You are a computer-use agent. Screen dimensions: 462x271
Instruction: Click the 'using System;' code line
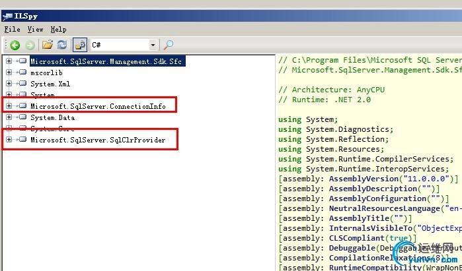click(x=308, y=119)
